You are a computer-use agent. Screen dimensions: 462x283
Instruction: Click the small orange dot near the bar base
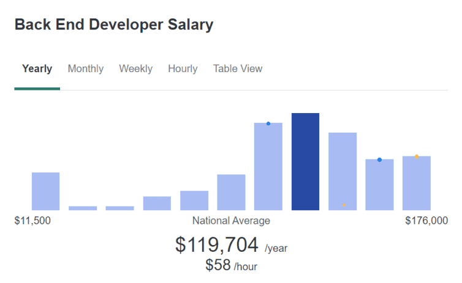tap(344, 205)
